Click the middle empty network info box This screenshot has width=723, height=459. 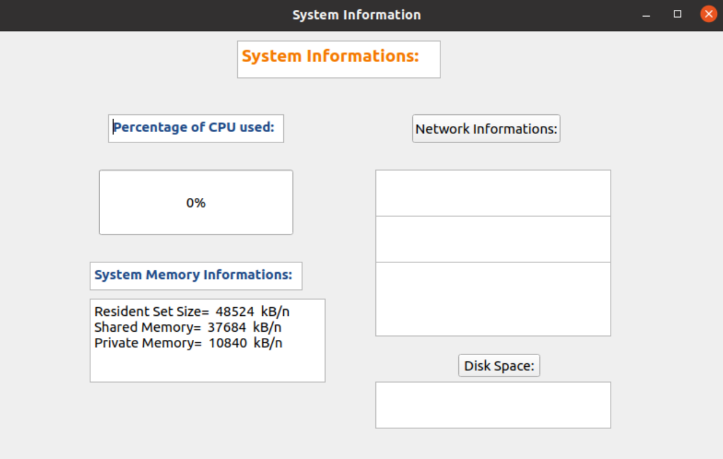click(493, 239)
